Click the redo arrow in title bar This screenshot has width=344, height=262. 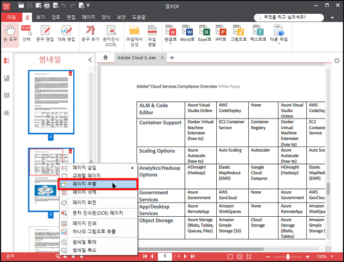(72, 5)
